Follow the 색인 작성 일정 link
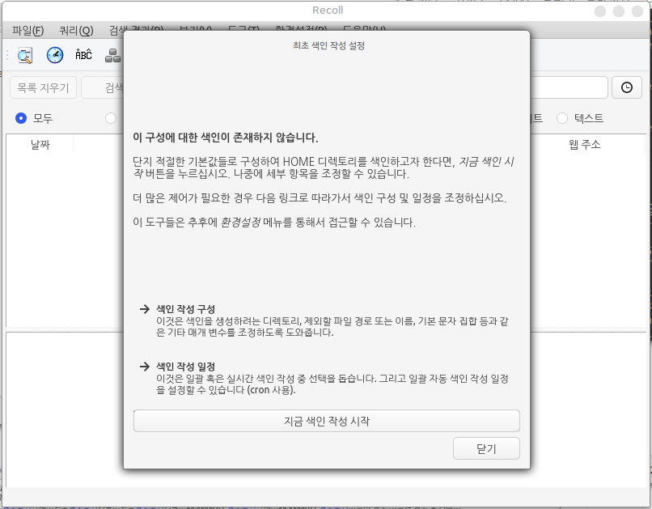The image size is (652, 509). tap(185, 367)
